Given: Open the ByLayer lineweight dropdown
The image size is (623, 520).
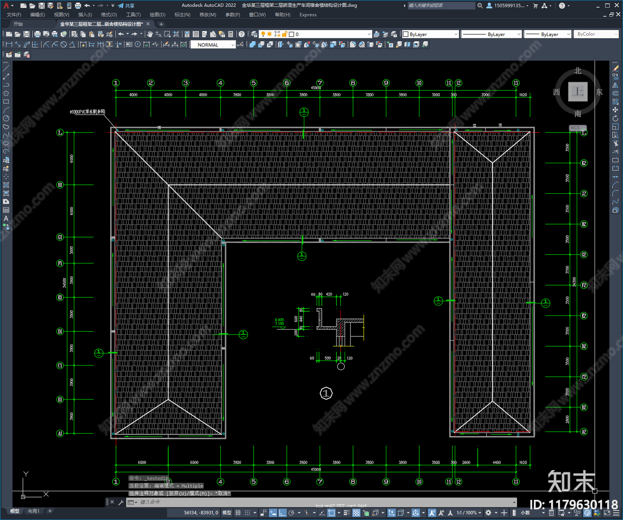Looking at the screenshot, I should coord(547,34).
